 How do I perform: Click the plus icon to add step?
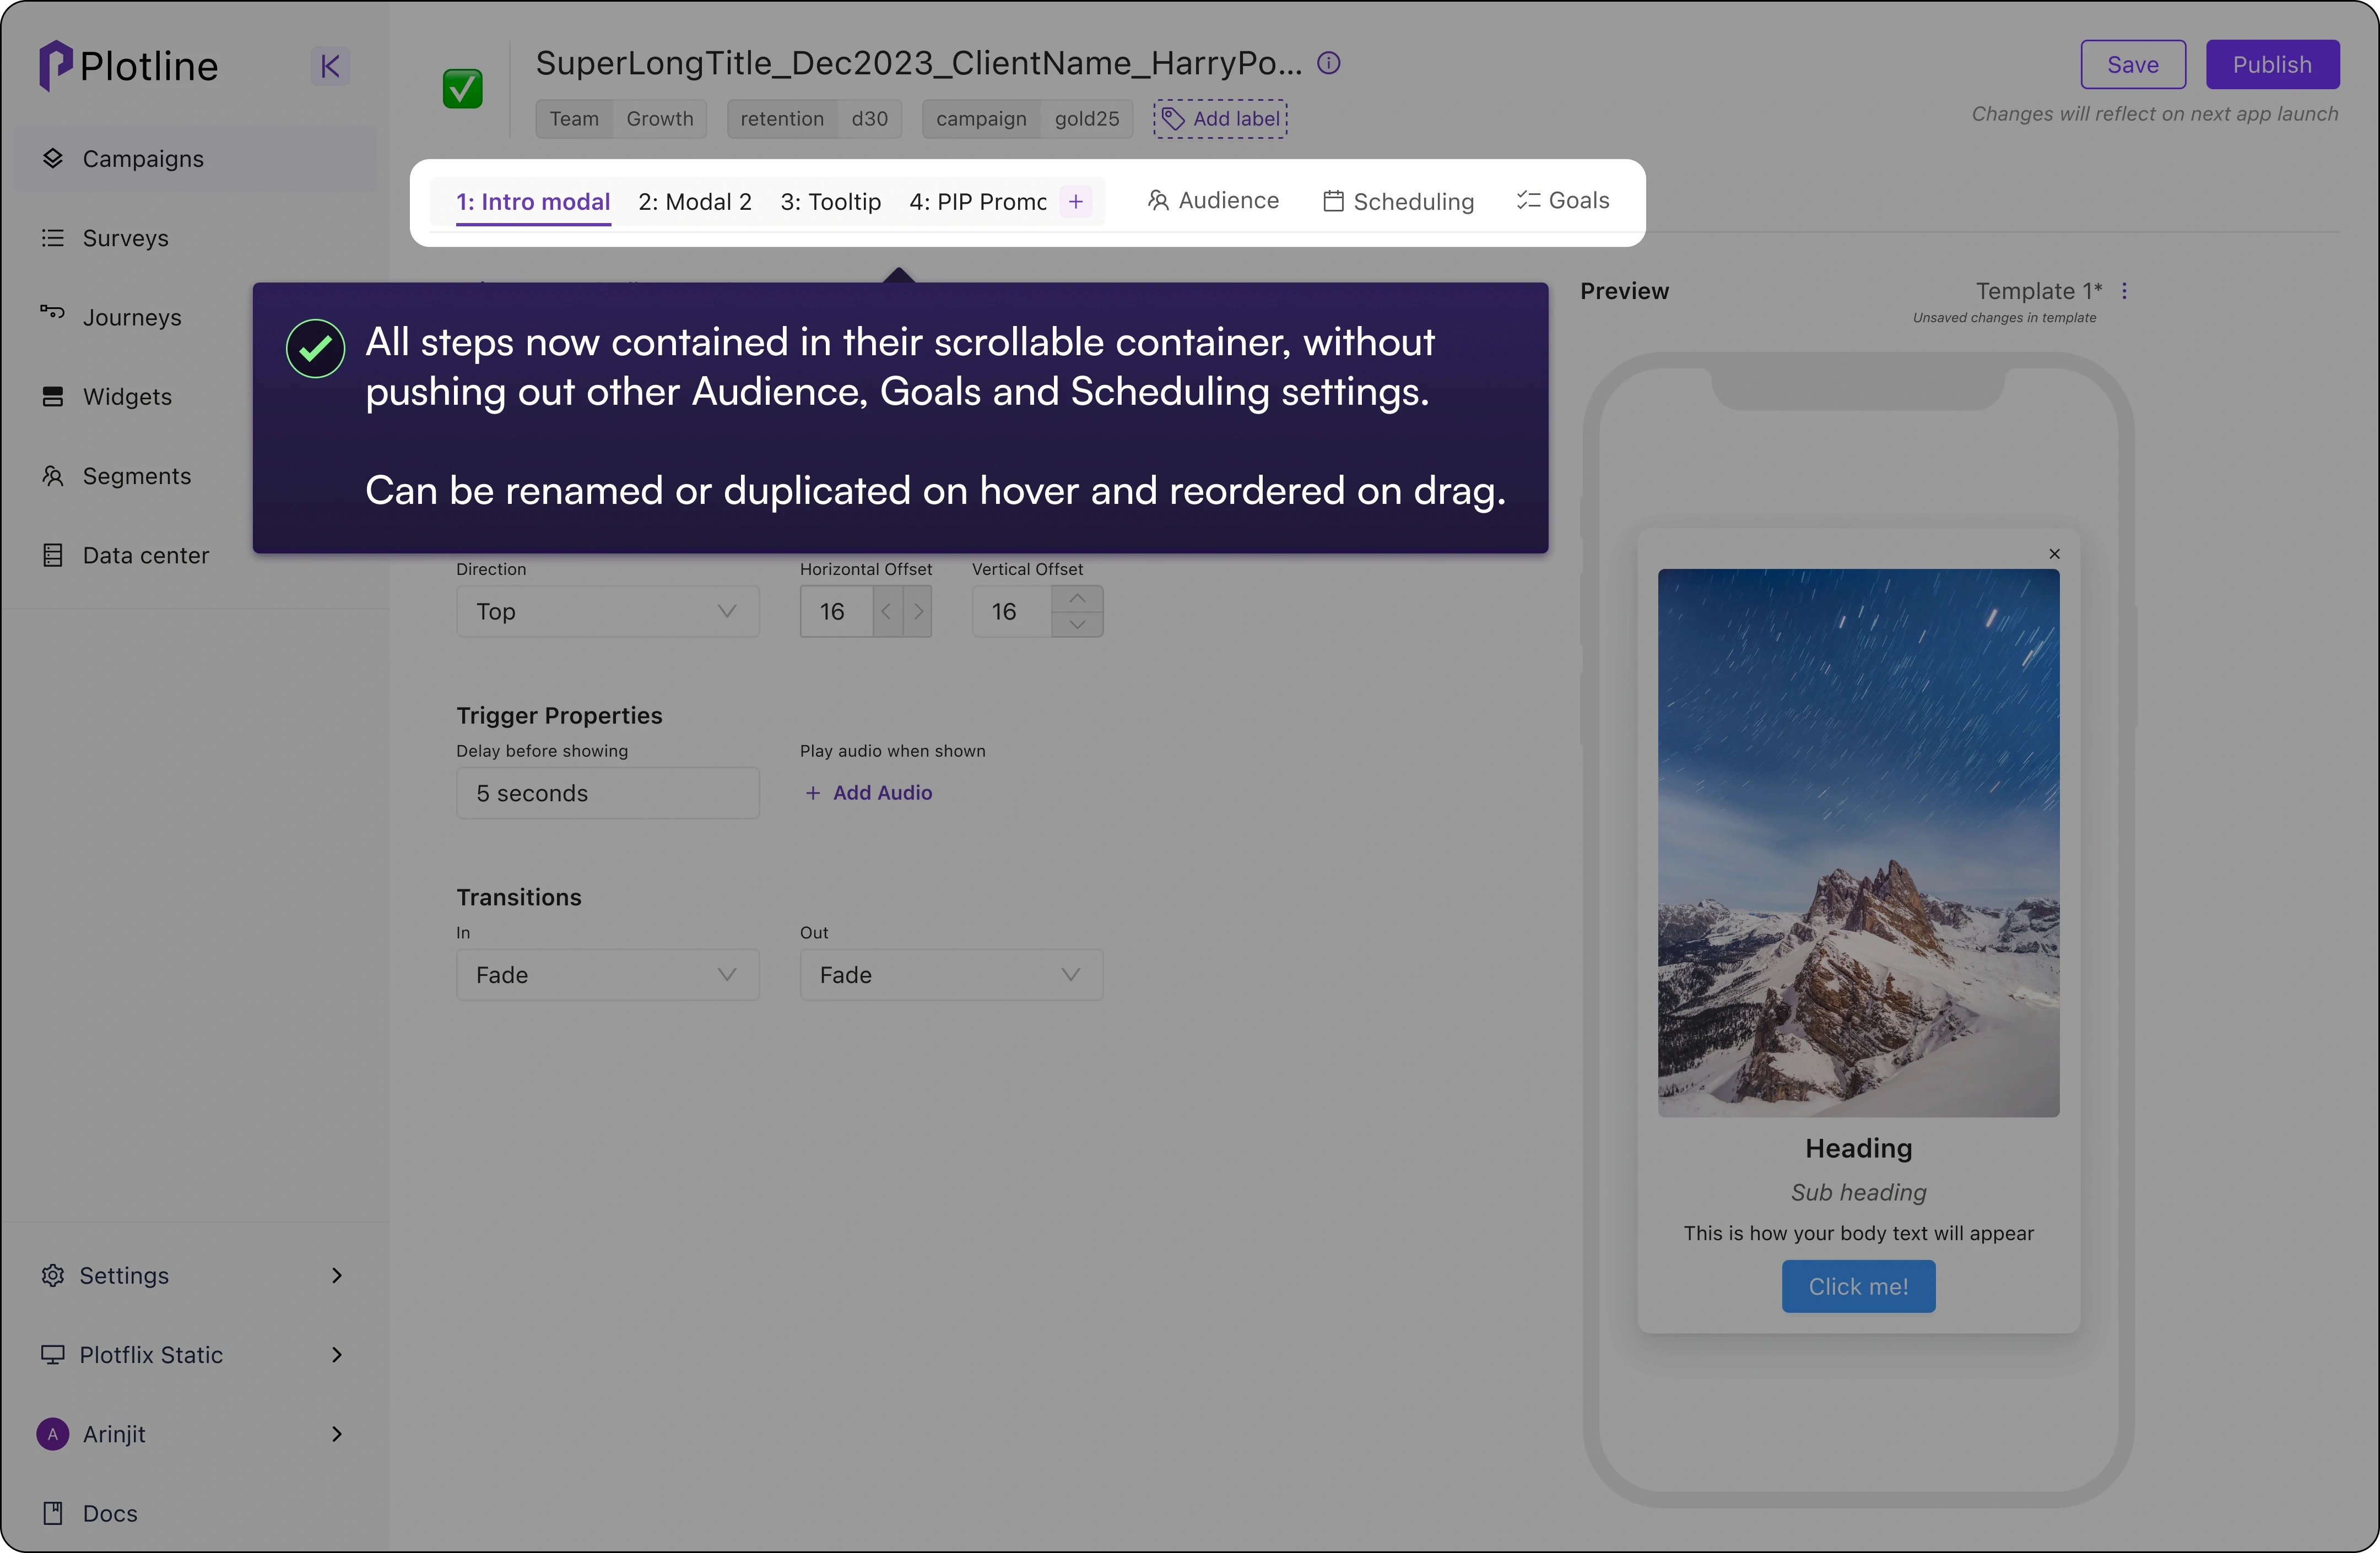tap(1076, 201)
